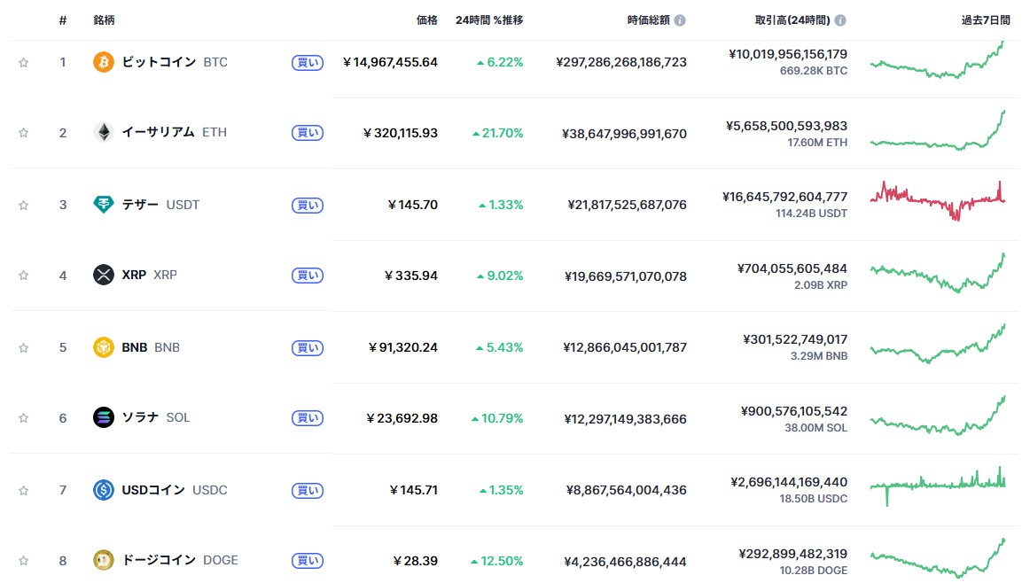
Task: Star the Bitcoin row as favorite
Action: point(24,62)
